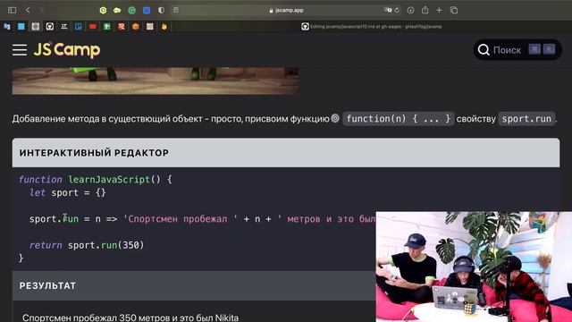Viewport: 572px width, 322px height.
Task: Place cursor on sport.run assignment line
Action: tap(203, 218)
